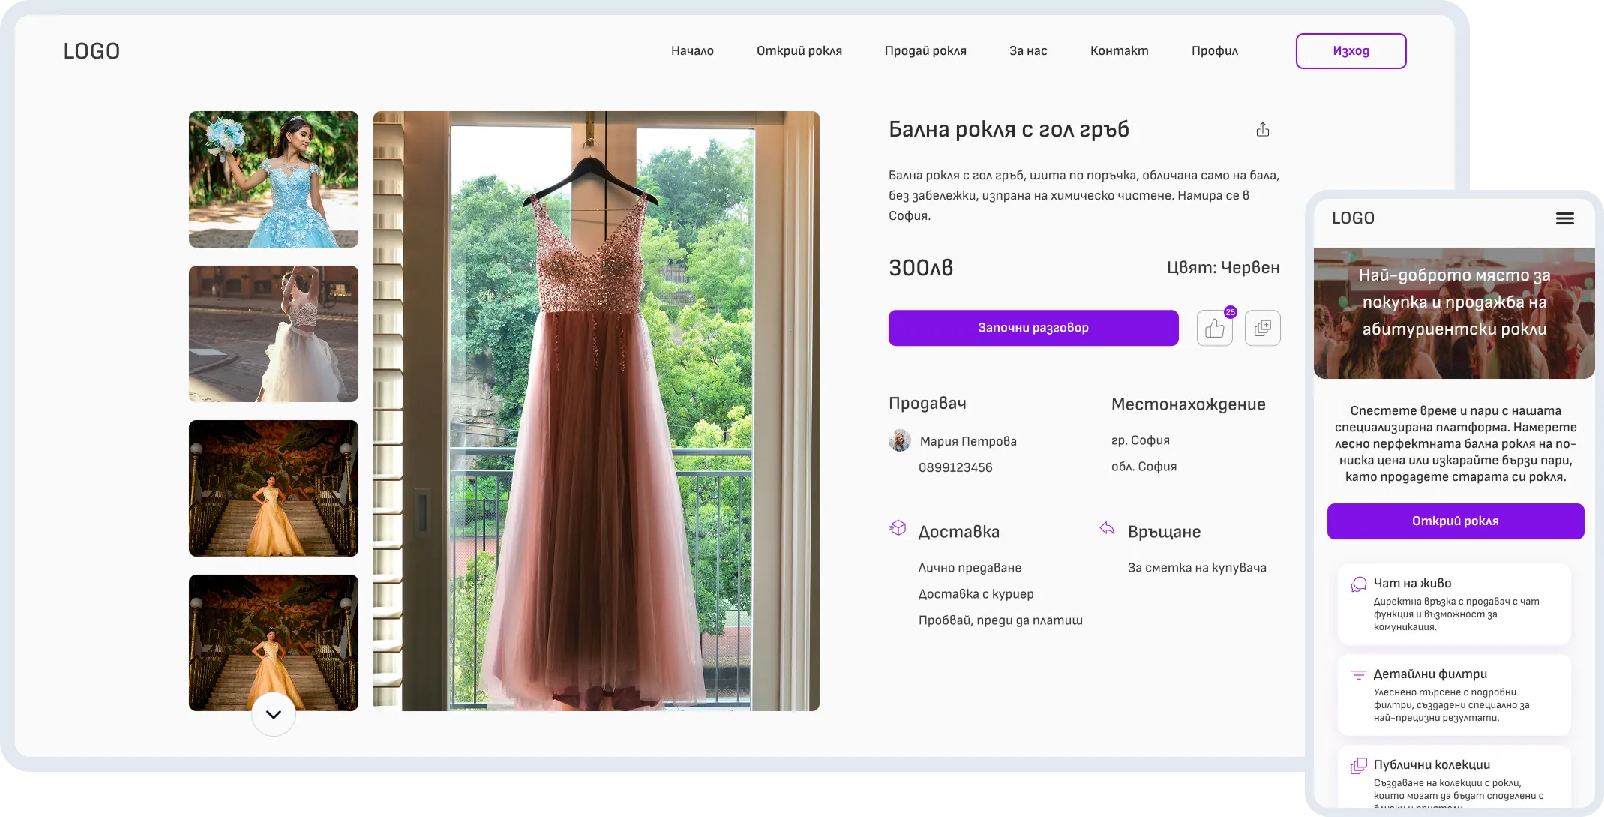Click the seller avatar of Мария Петрова

[x=900, y=440]
